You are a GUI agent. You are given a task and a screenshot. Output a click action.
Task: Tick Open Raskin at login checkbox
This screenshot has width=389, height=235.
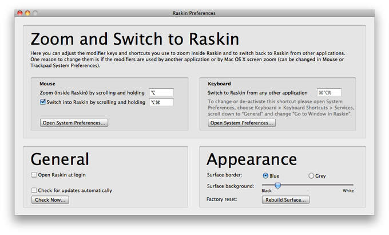coord(34,175)
